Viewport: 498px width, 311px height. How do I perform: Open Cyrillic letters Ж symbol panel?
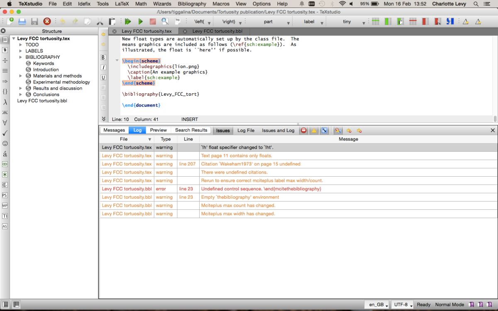[x=5, y=112]
